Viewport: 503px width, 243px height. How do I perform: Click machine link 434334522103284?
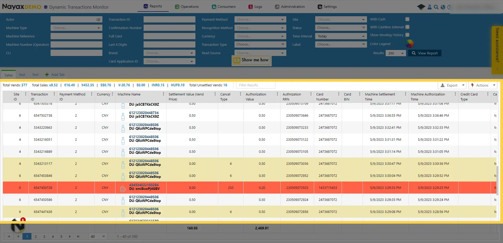tap(144, 185)
